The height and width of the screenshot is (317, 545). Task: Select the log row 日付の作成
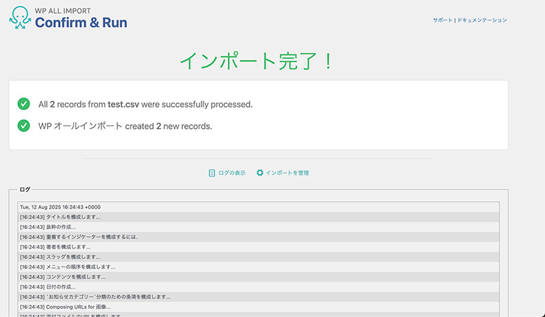(258, 287)
